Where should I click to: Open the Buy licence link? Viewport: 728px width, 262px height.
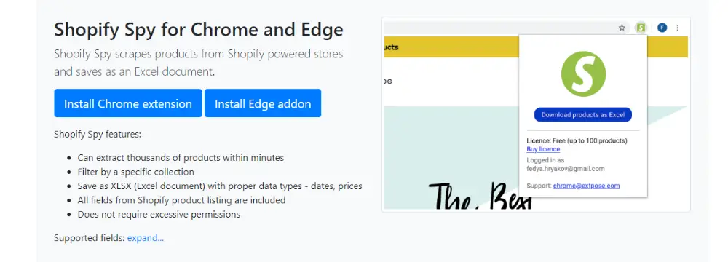click(543, 149)
